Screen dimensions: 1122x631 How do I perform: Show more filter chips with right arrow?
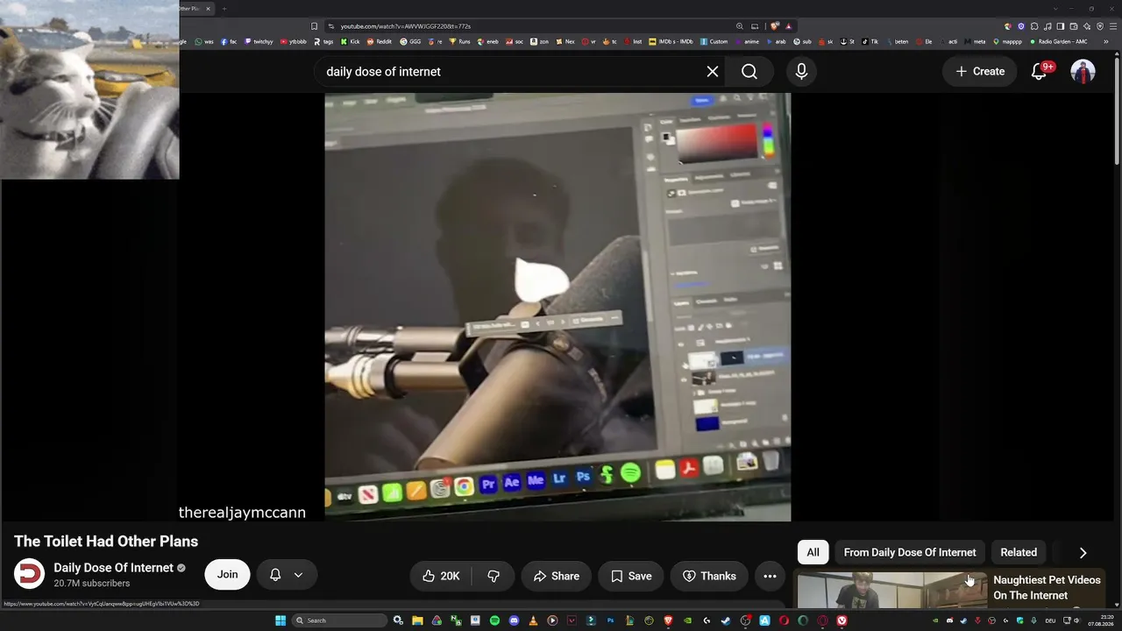pos(1083,552)
